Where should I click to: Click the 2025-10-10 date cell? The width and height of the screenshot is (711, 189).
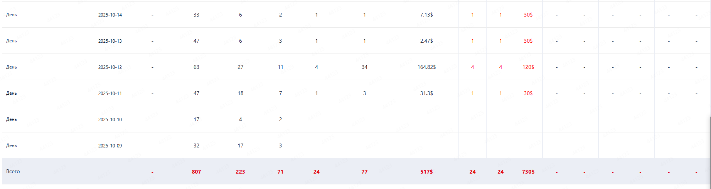point(110,120)
